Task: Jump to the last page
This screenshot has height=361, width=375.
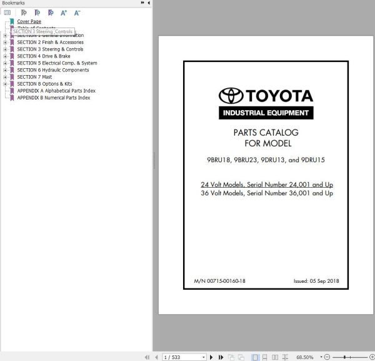Action: coord(221,357)
